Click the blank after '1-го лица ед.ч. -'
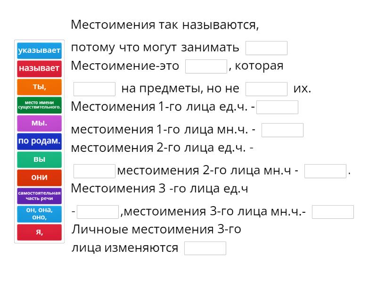The height and width of the screenshot is (283, 377). pyautogui.click(x=277, y=107)
